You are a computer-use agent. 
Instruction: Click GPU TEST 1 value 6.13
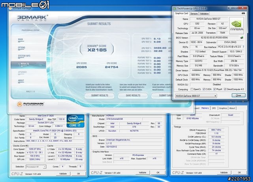coord(157,39)
